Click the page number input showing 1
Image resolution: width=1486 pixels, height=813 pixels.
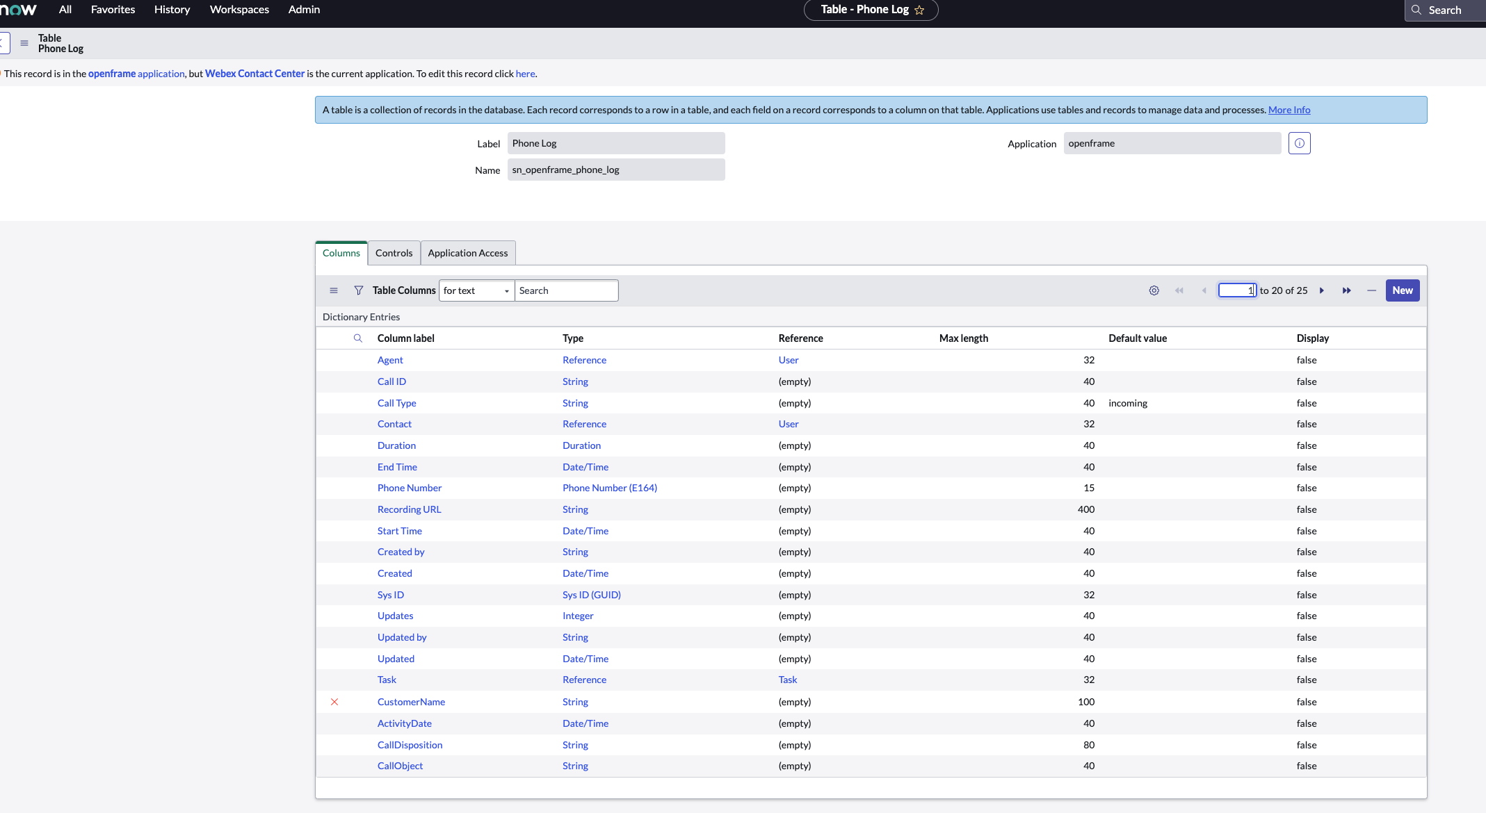click(x=1237, y=290)
